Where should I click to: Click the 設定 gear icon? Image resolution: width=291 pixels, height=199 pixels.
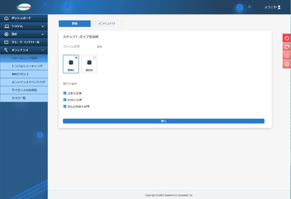pos(6,34)
